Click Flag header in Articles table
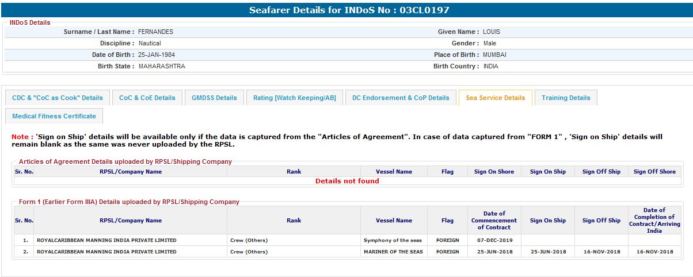This screenshot has height=277, width=693. pos(447,172)
